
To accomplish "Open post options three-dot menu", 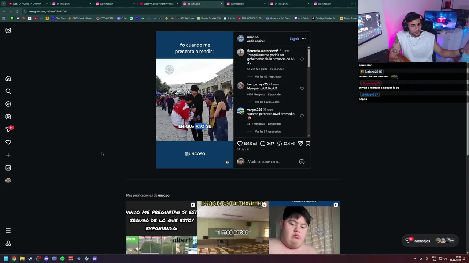I will point(304,39).
